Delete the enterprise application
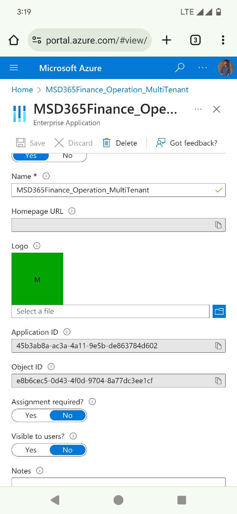Screen dimensions: 237x514 click(x=120, y=143)
